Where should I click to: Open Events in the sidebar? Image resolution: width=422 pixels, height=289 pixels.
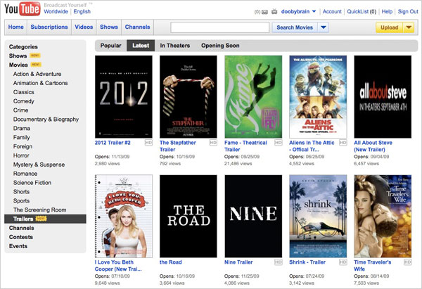(x=18, y=246)
